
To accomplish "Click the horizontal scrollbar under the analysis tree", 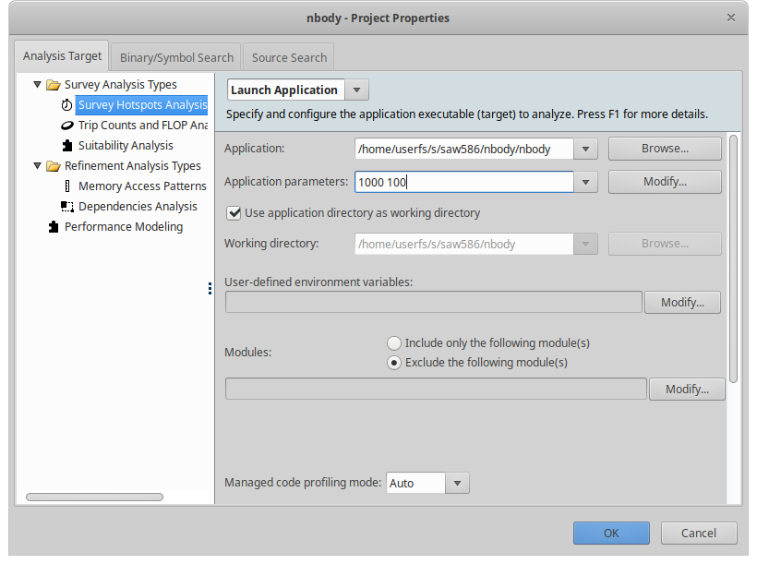I will [94, 497].
